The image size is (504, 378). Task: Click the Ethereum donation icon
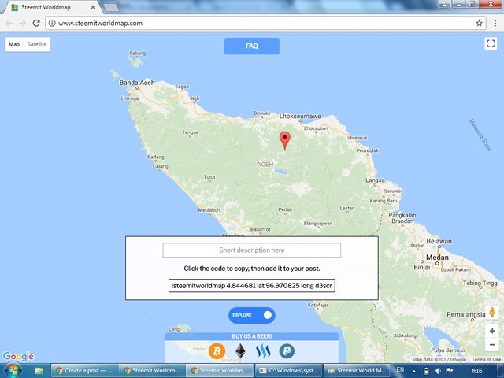pos(240,351)
